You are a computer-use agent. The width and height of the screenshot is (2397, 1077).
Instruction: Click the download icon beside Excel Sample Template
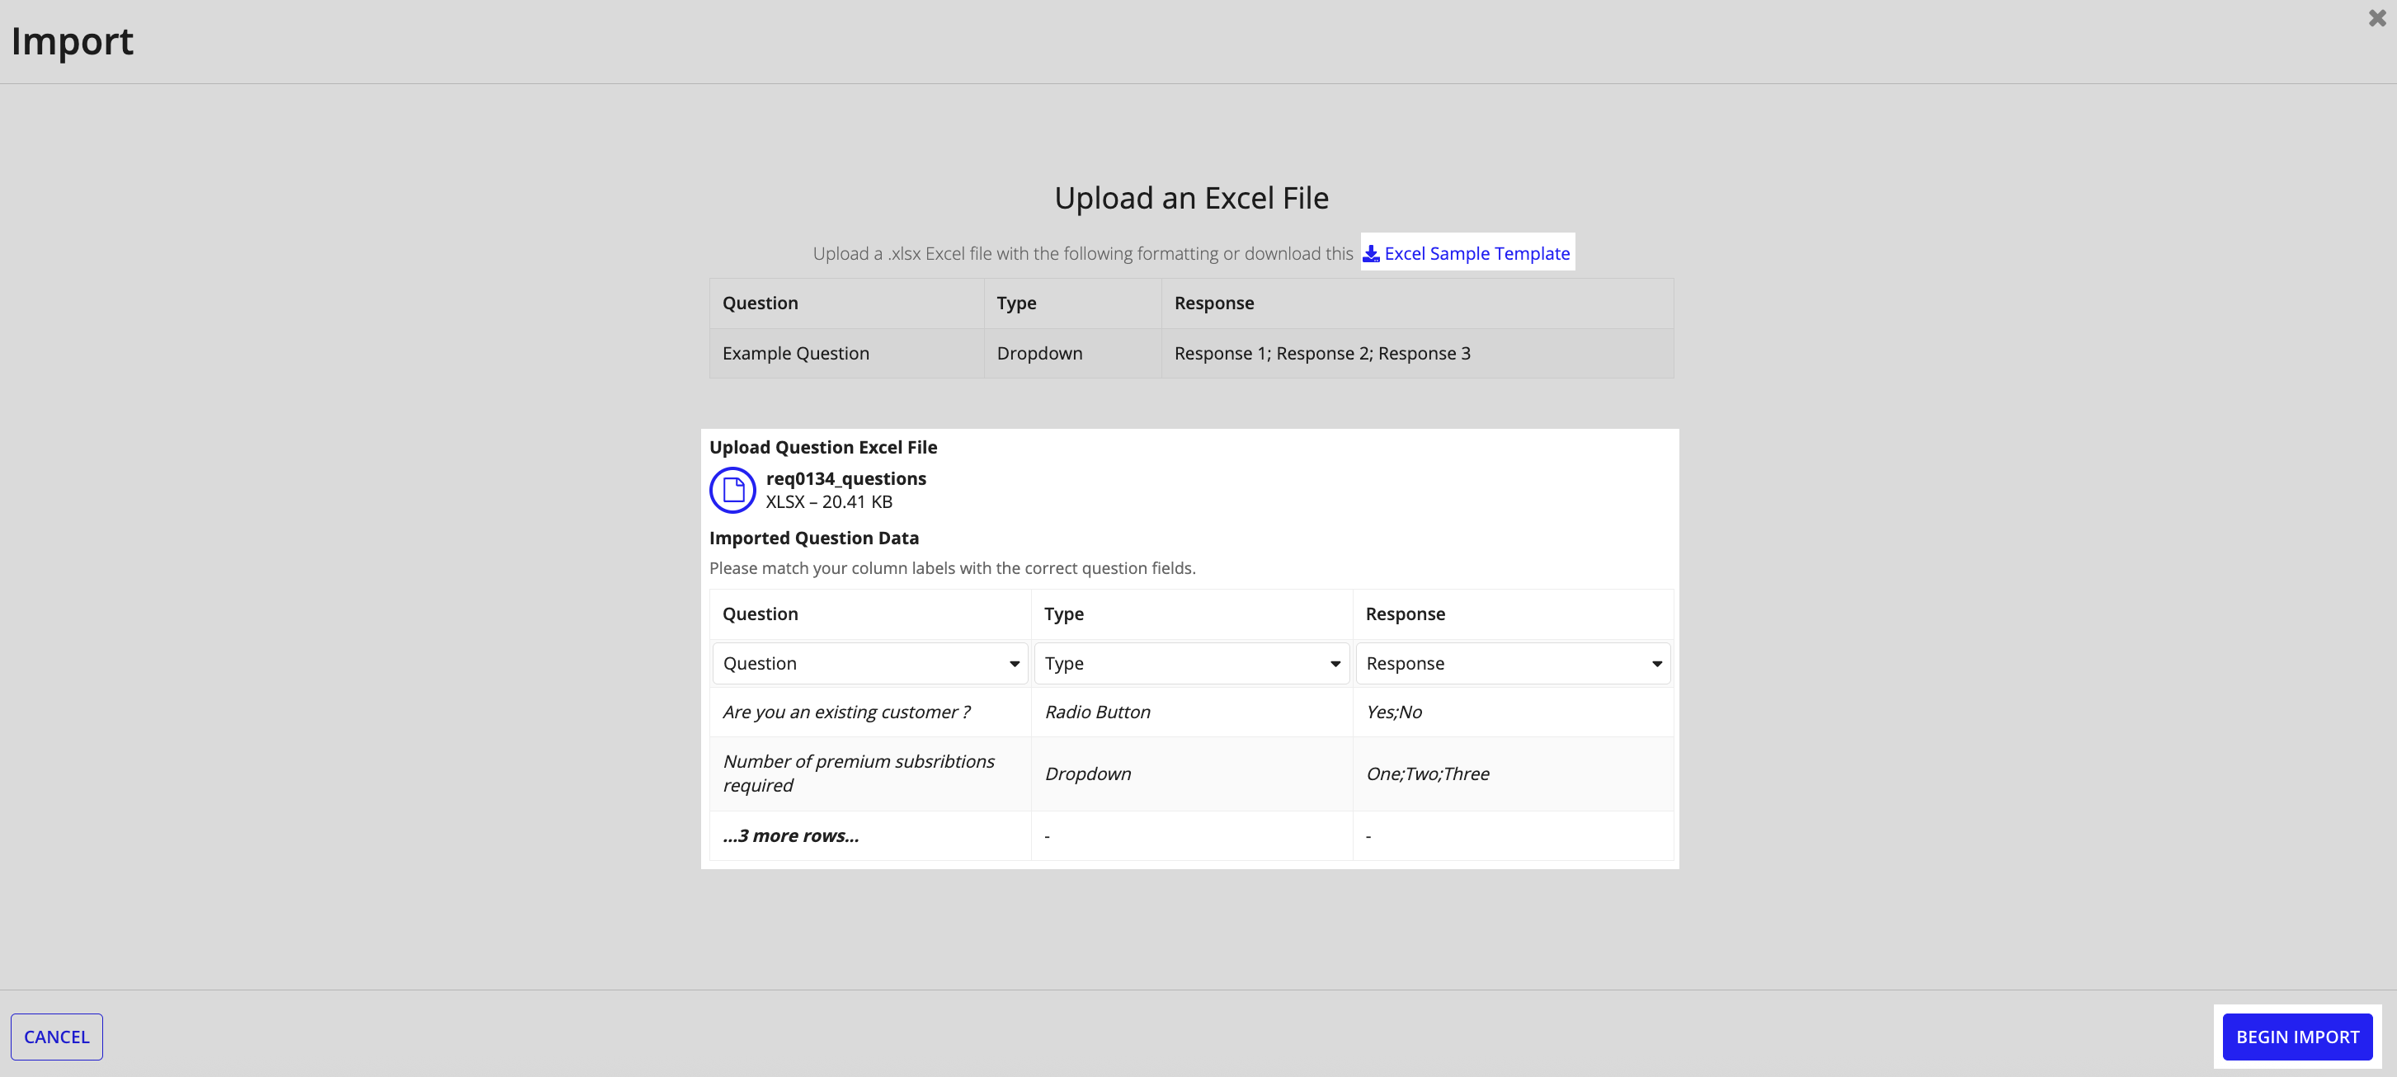1371,253
